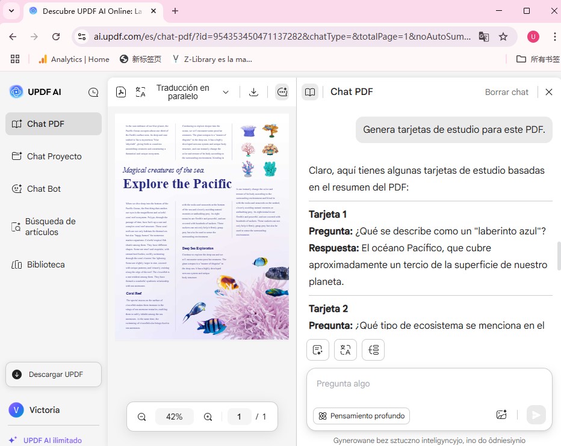Click the chat scrollbar thumb
The width and height of the screenshot is (561, 446).
559,256
